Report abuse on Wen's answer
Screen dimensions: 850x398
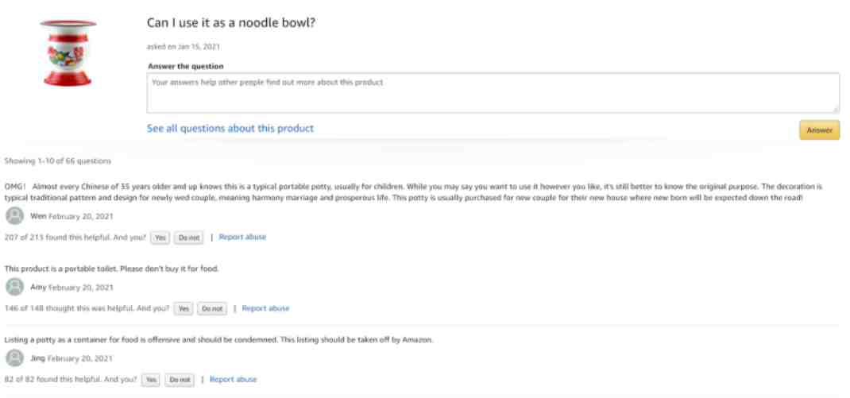coord(242,237)
